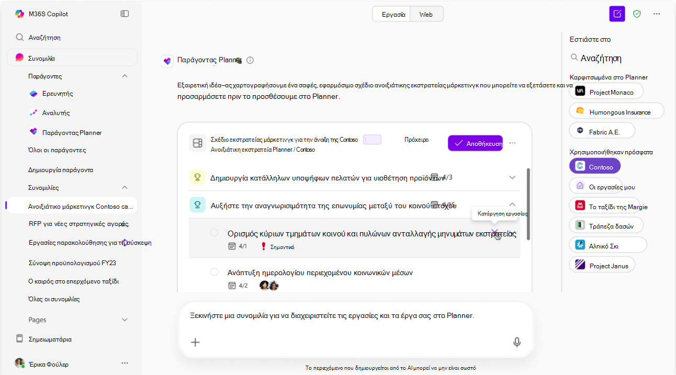Image resolution: width=676 pixels, height=375 pixels.
Task: Click the plus attach icon in chat box
Action: click(x=195, y=342)
